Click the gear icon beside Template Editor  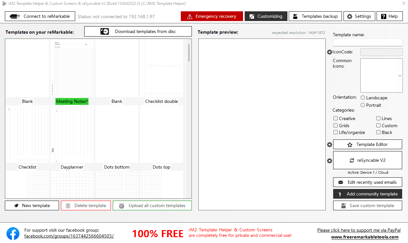point(330,145)
